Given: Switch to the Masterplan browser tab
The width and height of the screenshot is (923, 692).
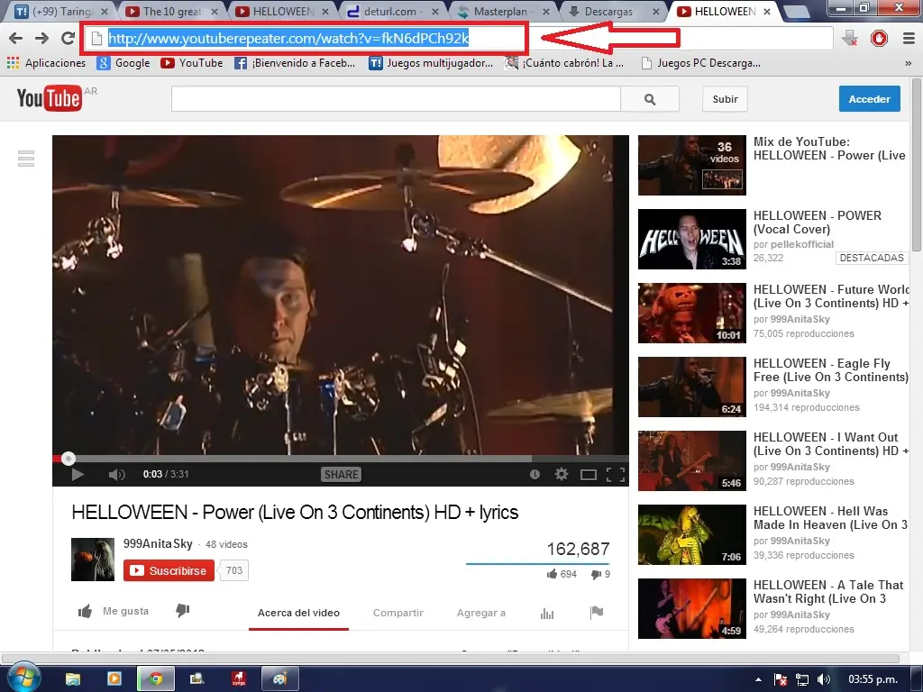Looking at the screenshot, I should click(503, 11).
